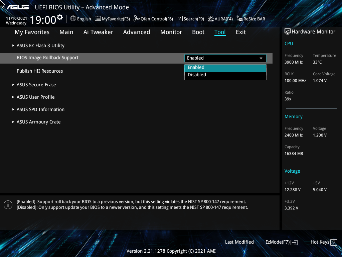This screenshot has height=257, width=342.
Task: Expand ASUS User Profile arrow
Action: click(x=13, y=97)
